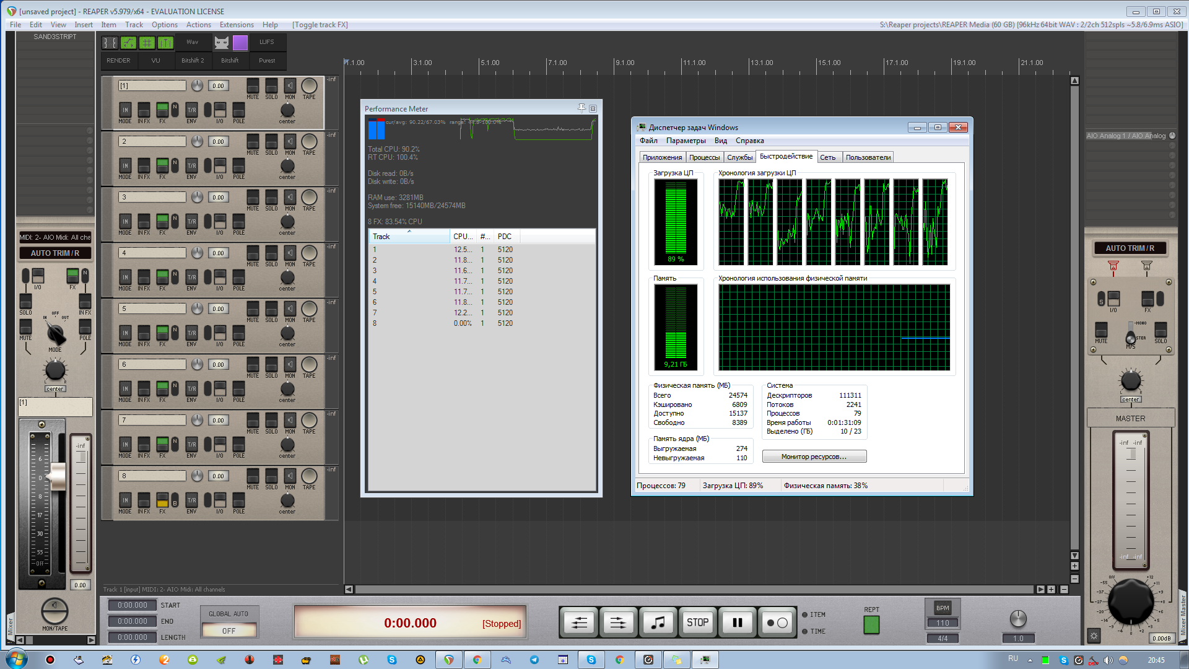Toggle SOLO switch on track 2
The width and height of the screenshot is (1189, 669).
click(271, 141)
